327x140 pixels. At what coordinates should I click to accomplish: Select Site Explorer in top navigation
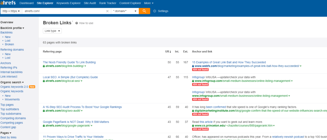(x=45, y=3)
